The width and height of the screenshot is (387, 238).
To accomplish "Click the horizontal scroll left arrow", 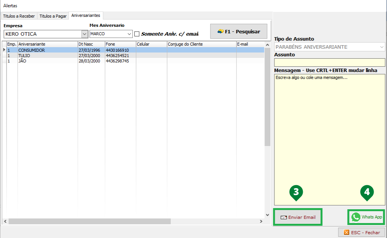I will 5,222.
